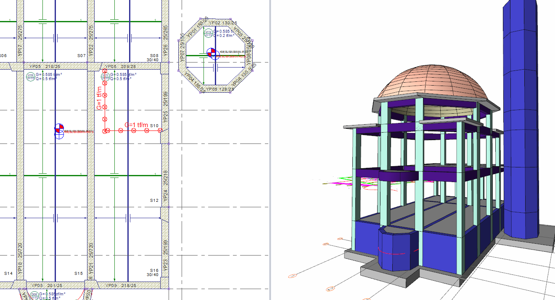Viewport: 555px width, 300px height.
Task: Select the 25/265 dimension text by YP26
Action: pos(165,33)
